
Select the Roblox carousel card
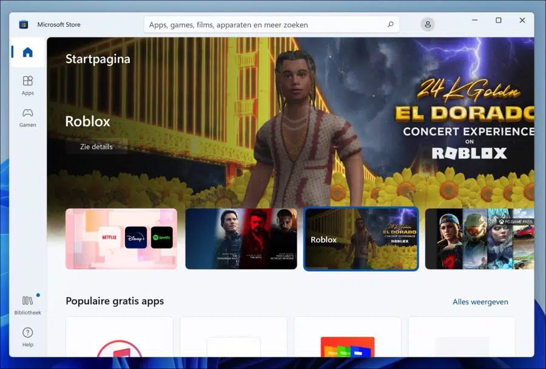[361, 239]
